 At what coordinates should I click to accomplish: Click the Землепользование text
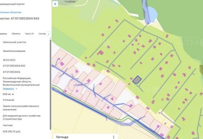click(14, 51)
